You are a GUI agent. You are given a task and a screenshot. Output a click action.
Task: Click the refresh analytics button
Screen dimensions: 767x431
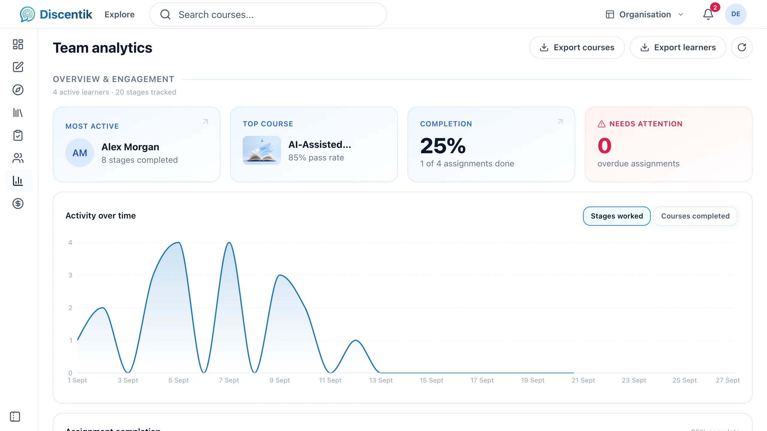742,47
